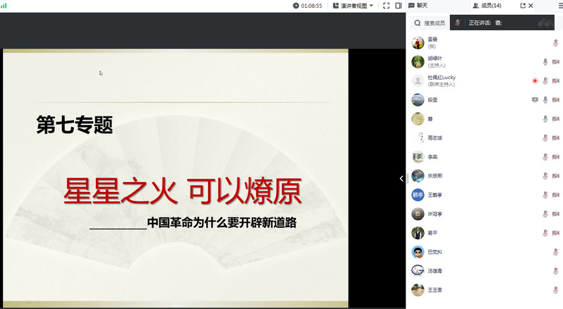The width and height of the screenshot is (563, 309).
Task: Switch to the 成员(14) tab
Action: pyautogui.click(x=487, y=6)
